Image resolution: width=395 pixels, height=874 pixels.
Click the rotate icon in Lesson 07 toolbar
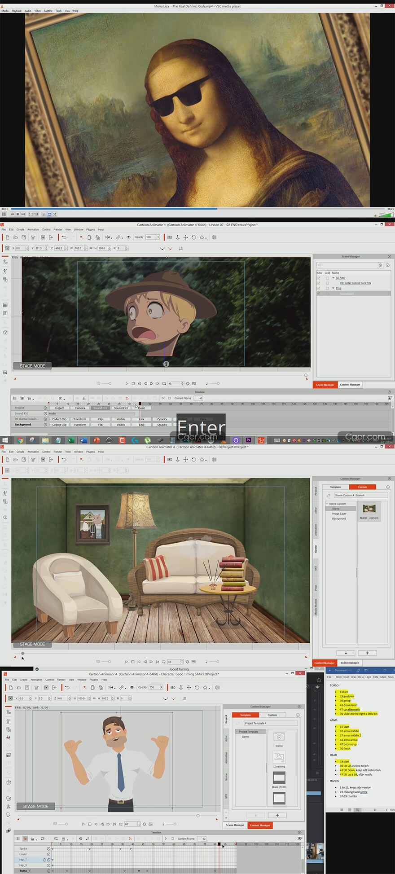[193, 237]
